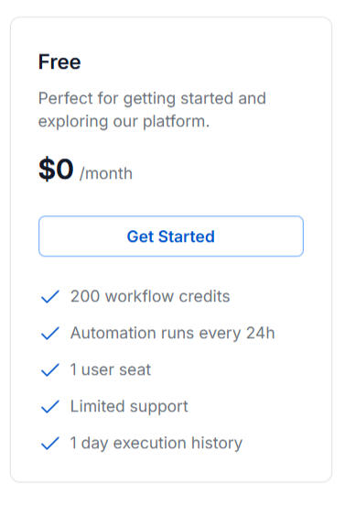Screen dimensions: 345x506
Task: Click the $0 price amount
Action: click(x=56, y=169)
